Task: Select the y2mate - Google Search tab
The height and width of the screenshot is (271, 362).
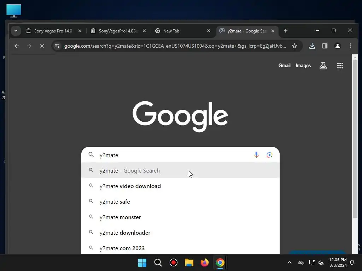Action: click(247, 31)
